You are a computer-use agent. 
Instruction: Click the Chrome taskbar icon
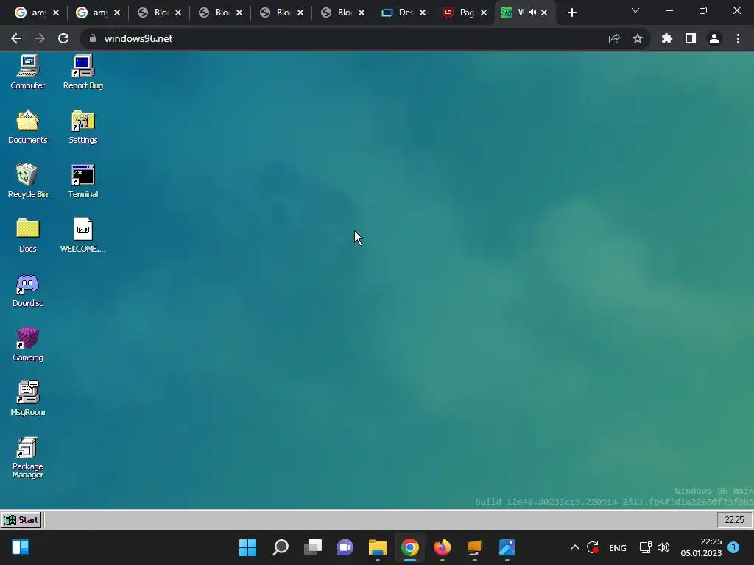click(409, 547)
